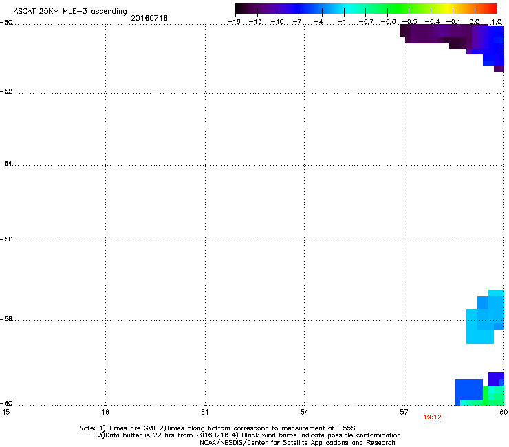This screenshot has height=447, width=509.
Task: Click latitude axis label -54
Action: point(6,163)
